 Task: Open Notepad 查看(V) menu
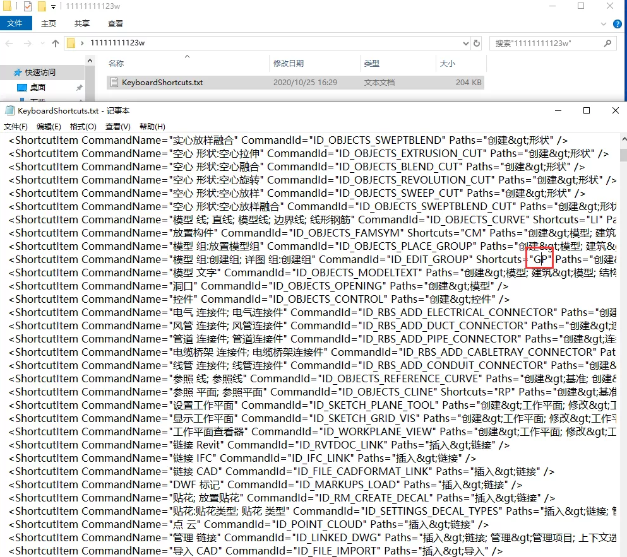pyautogui.click(x=118, y=127)
